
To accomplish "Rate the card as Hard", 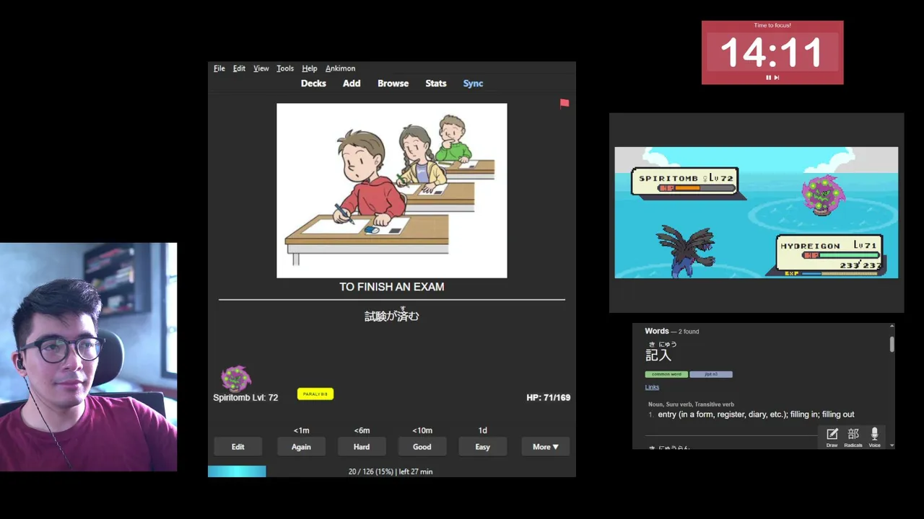I will click(x=362, y=447).
